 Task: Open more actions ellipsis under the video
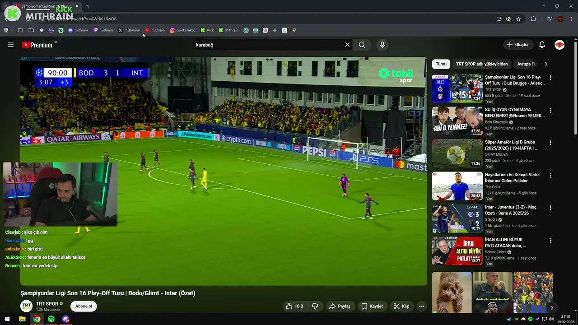(x=421, y=306)
